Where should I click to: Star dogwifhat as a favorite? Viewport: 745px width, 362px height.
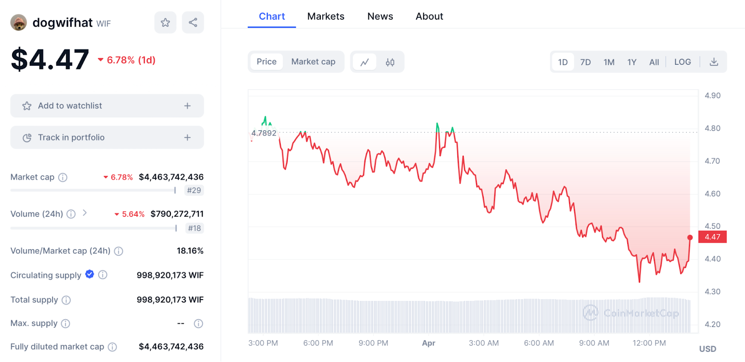pos(165,22)
